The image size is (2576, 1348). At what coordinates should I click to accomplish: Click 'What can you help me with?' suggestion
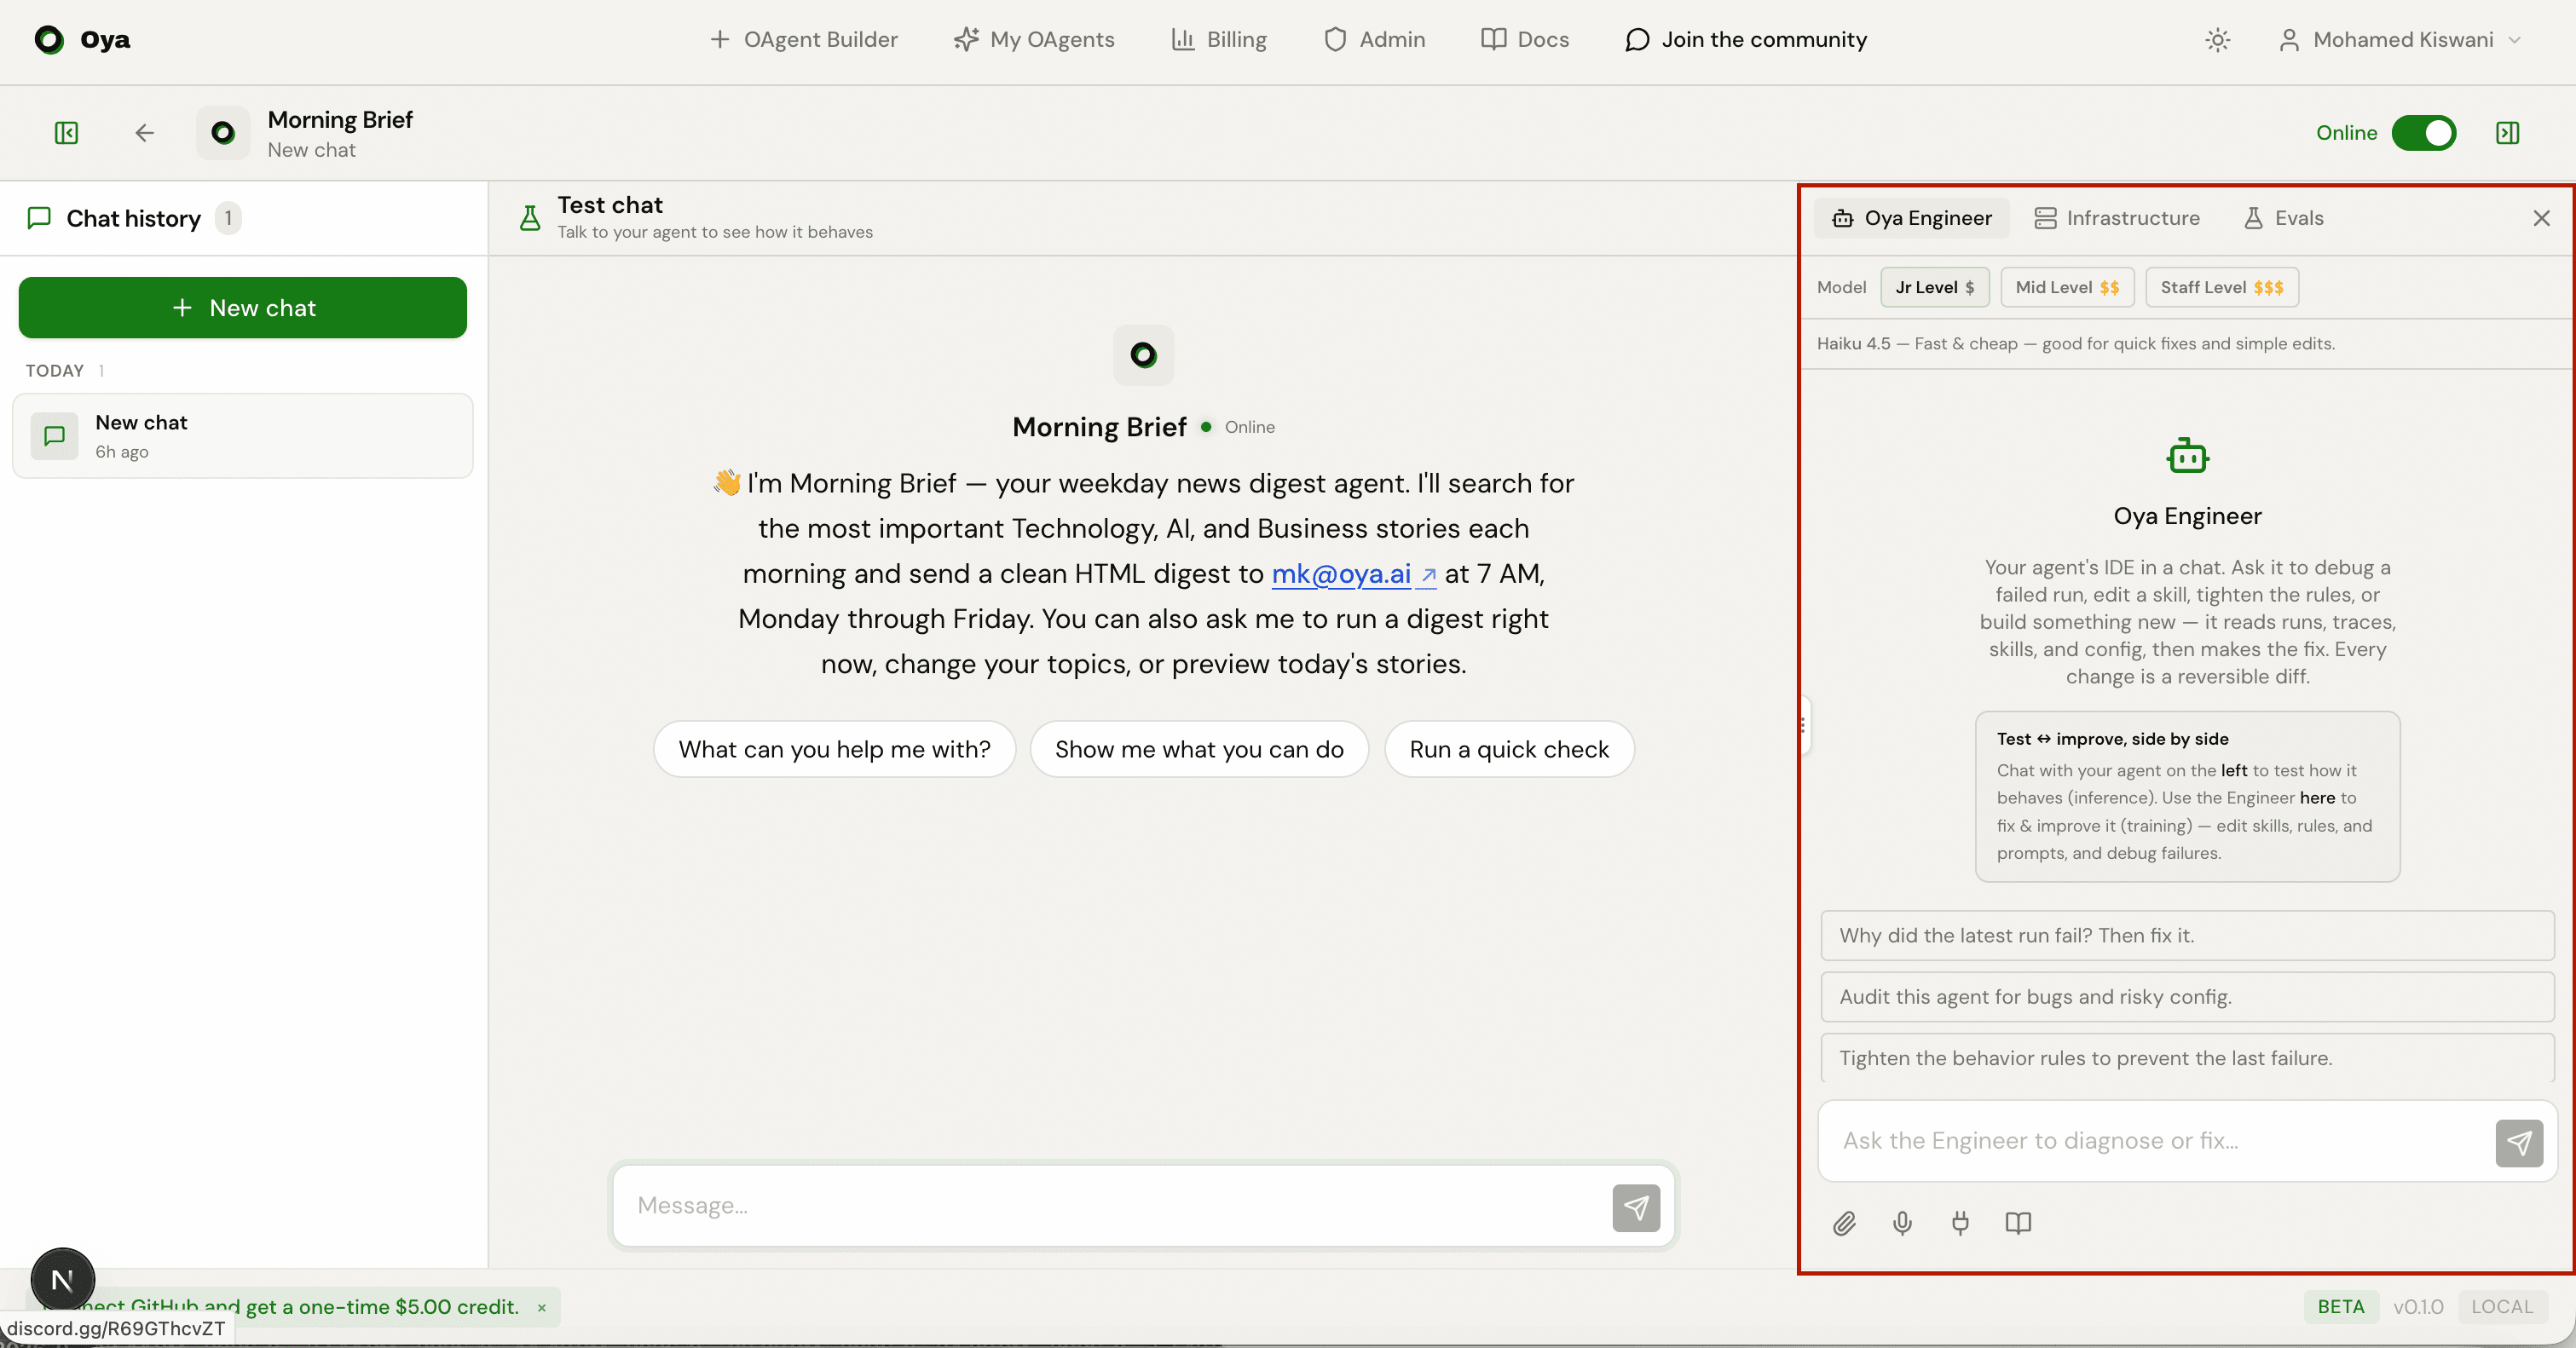pyautogui.click(x=834, y=750)
